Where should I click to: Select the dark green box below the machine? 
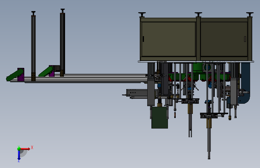click(x=160, y=117)
